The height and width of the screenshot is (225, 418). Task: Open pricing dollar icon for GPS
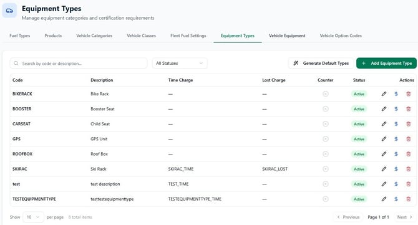pos(396,139)
